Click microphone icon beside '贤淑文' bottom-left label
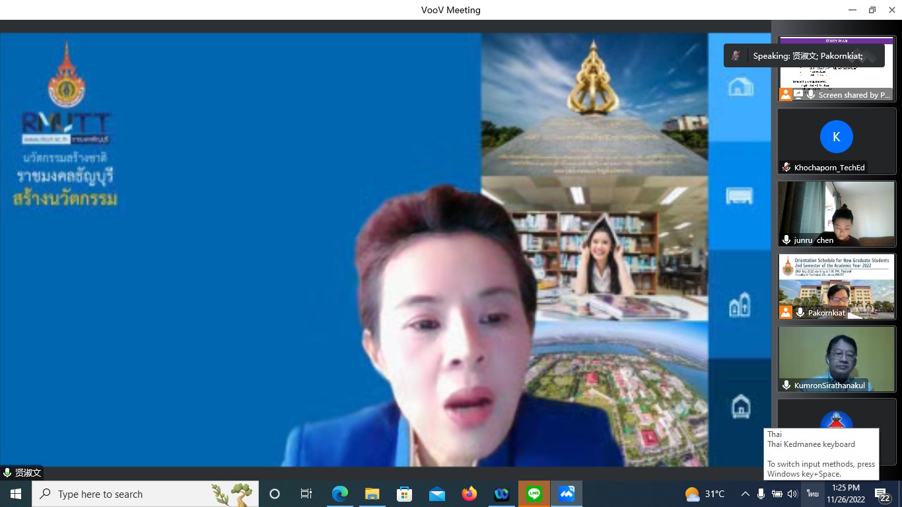 (x=7, y=473)
